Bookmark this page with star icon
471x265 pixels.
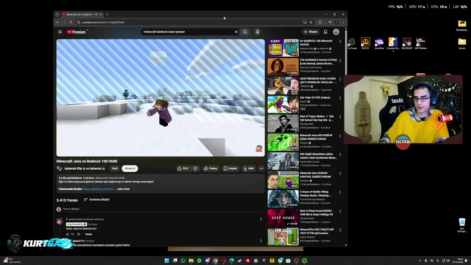[311, 22]
